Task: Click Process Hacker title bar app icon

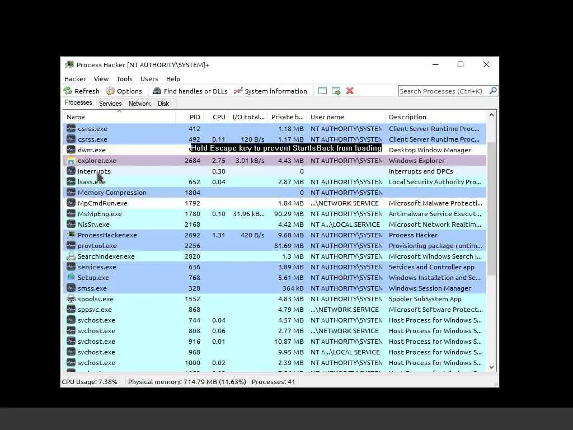Action: pyautogui.click(x=69, y=65)
